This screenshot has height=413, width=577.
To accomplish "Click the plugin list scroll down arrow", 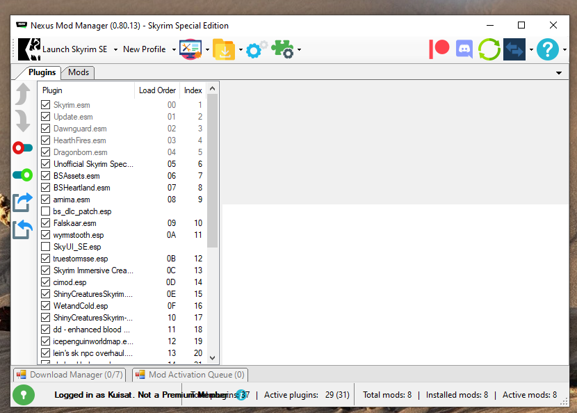I will point(213,358).
